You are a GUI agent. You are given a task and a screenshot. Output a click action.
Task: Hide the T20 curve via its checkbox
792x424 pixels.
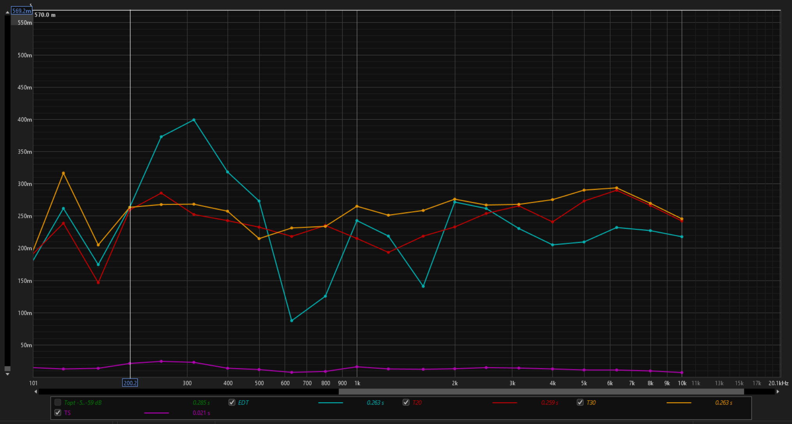pyautogui.click(x=406, y=403)
